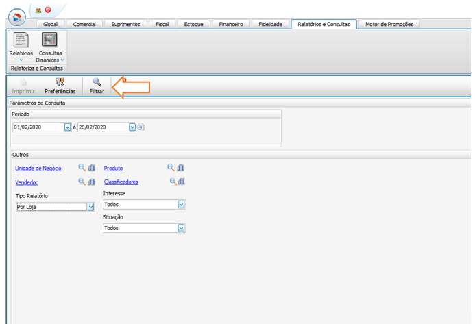Open list icon beside Vendedor
The image size is (475, 324).
pyautogui.click(x=91, y=182)
